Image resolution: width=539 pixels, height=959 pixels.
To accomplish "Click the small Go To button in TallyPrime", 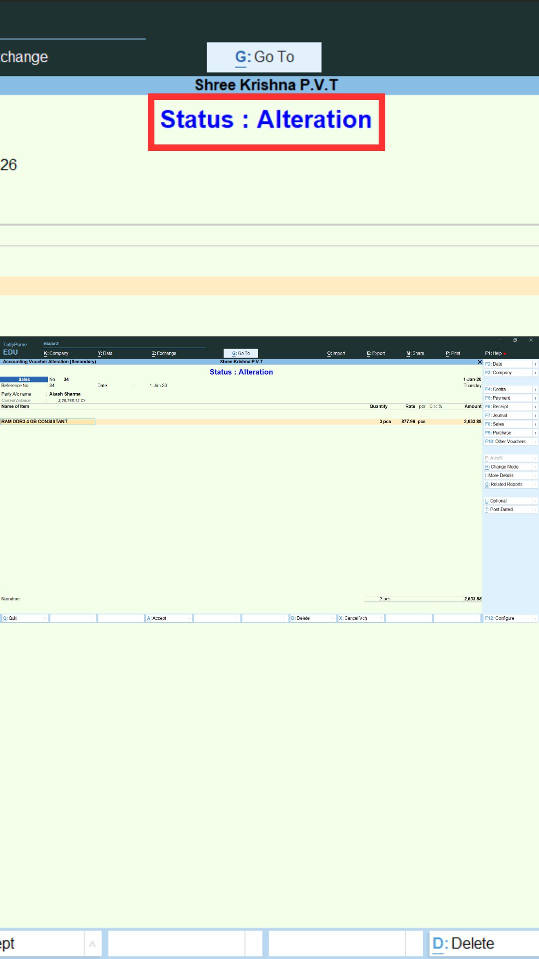I will pos(241,353).
